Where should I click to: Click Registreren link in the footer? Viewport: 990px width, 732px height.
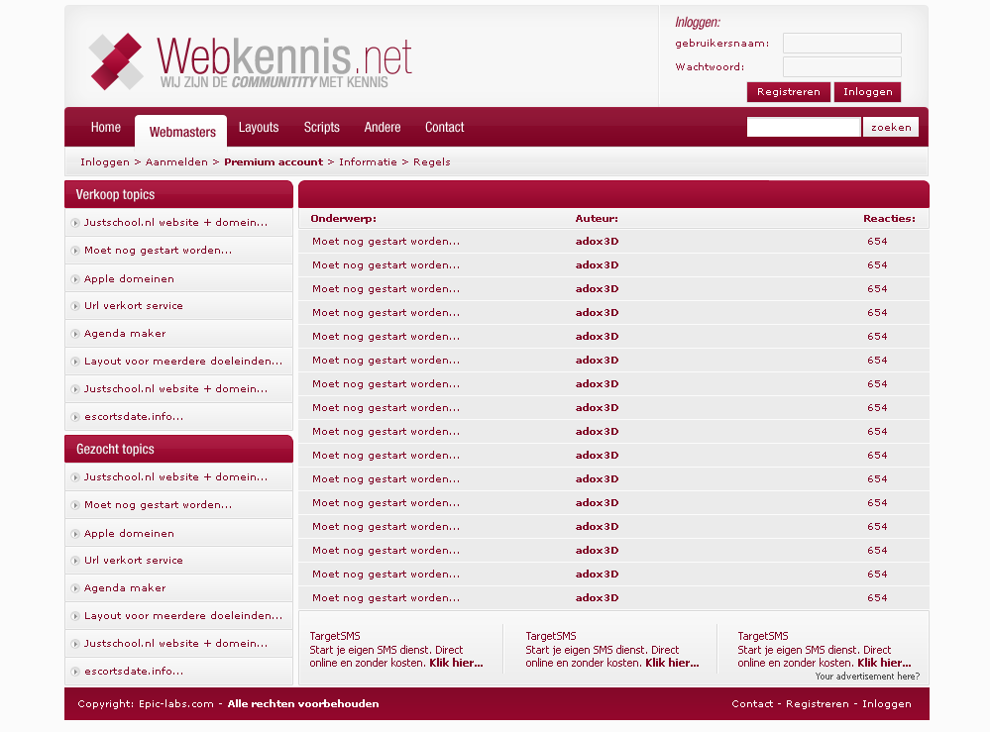click(x=818, y=704)
